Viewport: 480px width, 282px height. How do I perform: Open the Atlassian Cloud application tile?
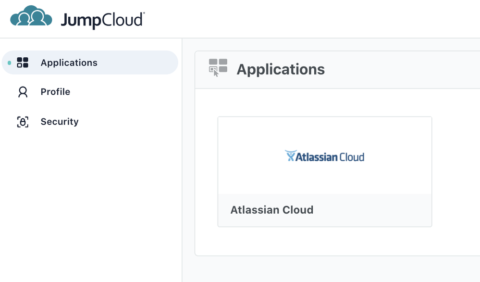[325, 172]
